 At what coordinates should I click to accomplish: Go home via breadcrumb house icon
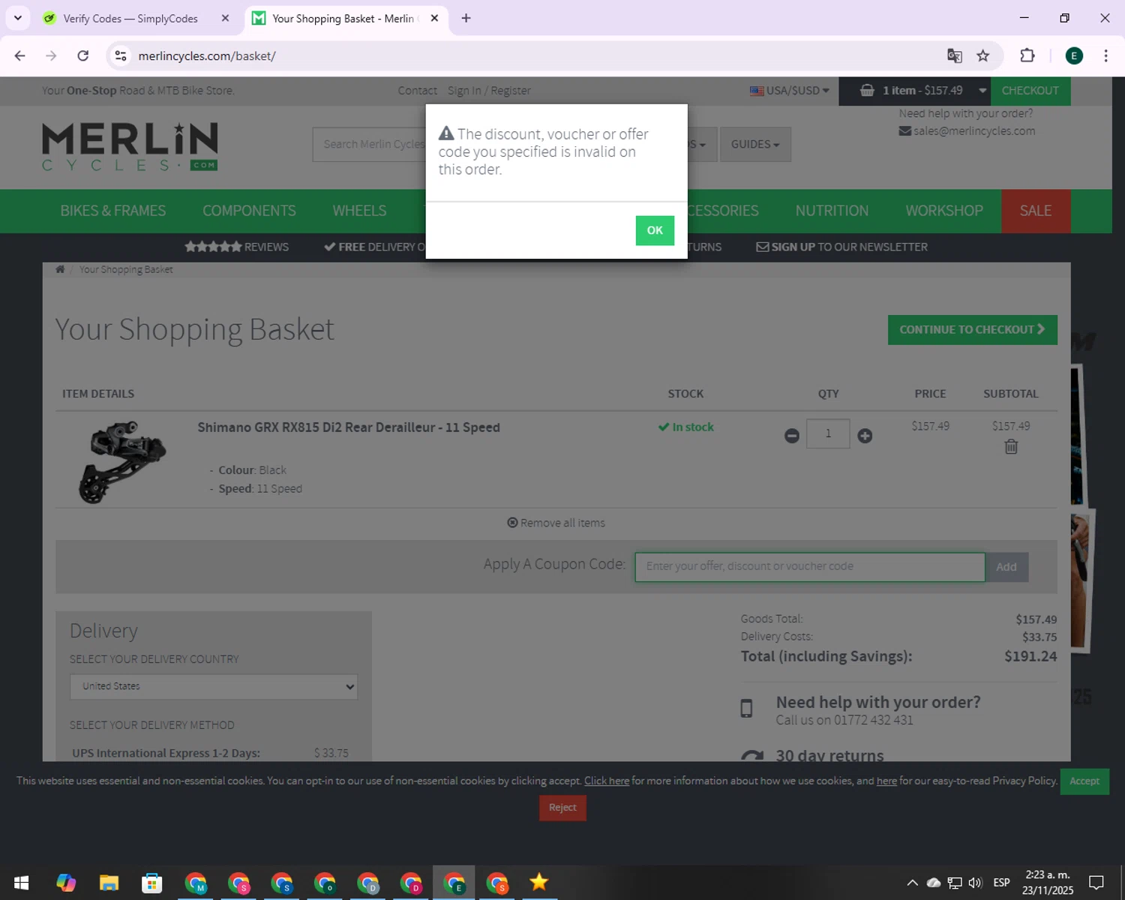[60, 269]
